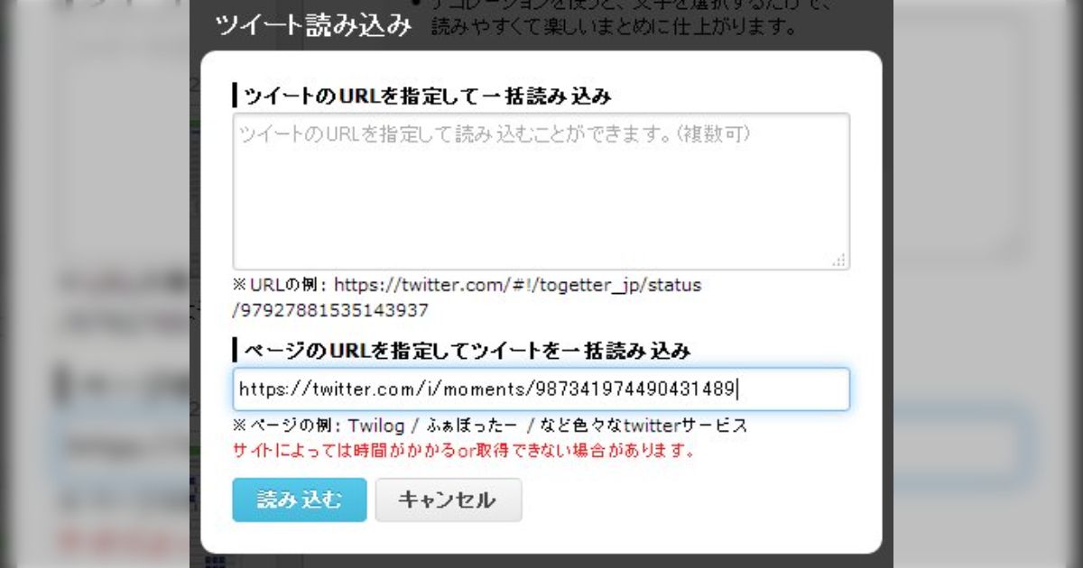Image resolution: width=1083 pixels, height=568 pixels.
Task: Click the textarea resize handle corner
Action: (x=841, y=260)
